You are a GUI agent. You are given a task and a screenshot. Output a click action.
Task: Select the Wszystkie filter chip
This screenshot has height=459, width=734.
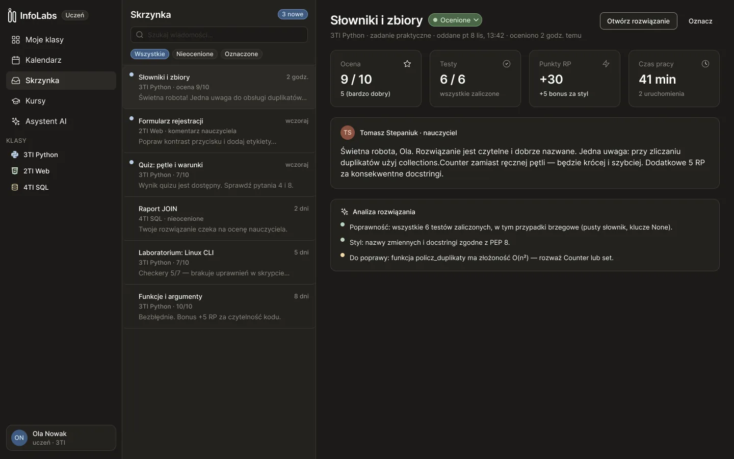[150, 54]
